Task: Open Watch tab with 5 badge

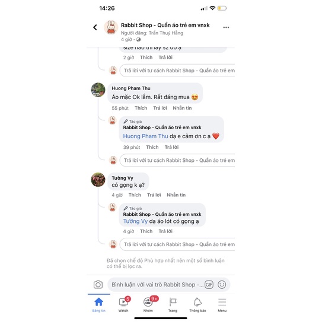Action: coord(123,304)
